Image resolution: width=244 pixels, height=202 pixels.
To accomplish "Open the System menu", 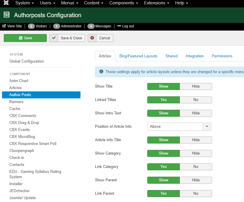I will pyautogui.click(x=24, y=3).
